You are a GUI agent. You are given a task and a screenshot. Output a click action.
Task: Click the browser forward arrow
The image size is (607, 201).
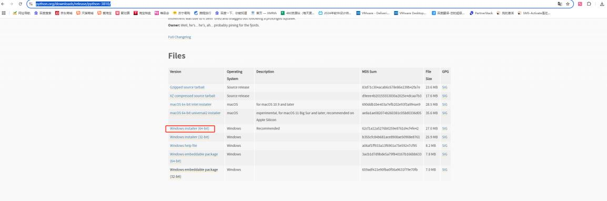point(11,4)
